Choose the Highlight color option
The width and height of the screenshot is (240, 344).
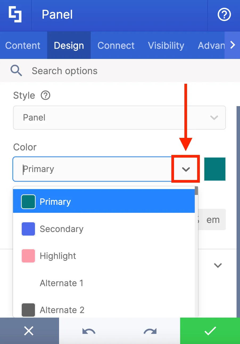(x=104, y=256)
